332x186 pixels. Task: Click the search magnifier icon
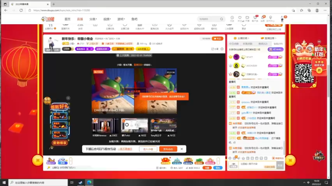pyautogui.click(x=222, y=19)
